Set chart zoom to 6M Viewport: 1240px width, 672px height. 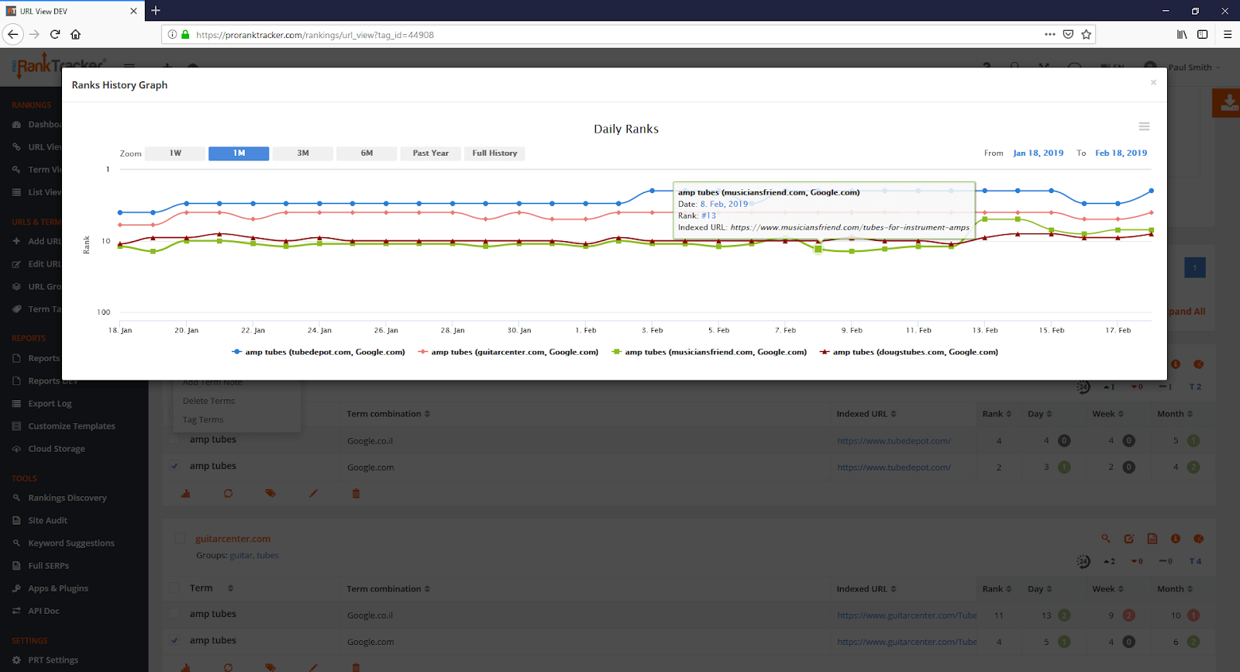367,153
